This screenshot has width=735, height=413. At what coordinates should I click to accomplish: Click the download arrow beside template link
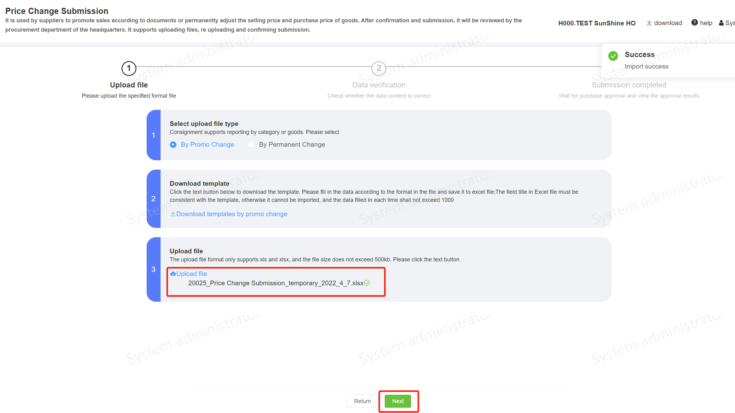[173, 214]
